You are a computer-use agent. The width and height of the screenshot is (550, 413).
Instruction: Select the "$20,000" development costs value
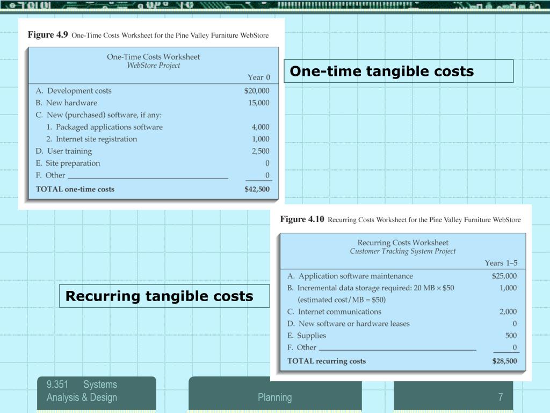[x=257, y=90]
